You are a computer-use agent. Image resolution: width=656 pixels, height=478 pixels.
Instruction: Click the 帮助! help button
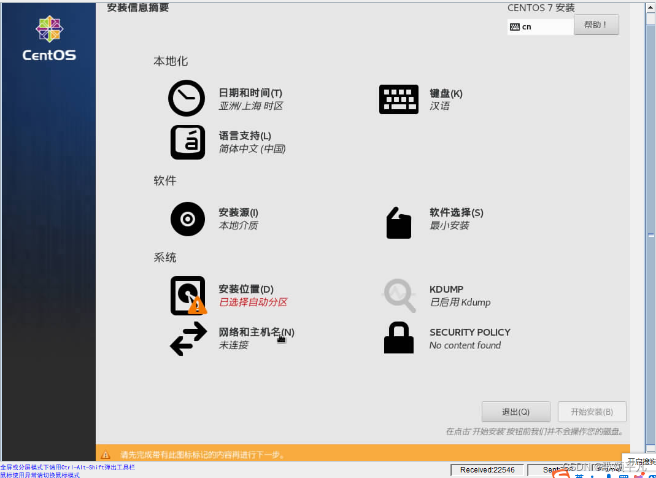(596, 25)
